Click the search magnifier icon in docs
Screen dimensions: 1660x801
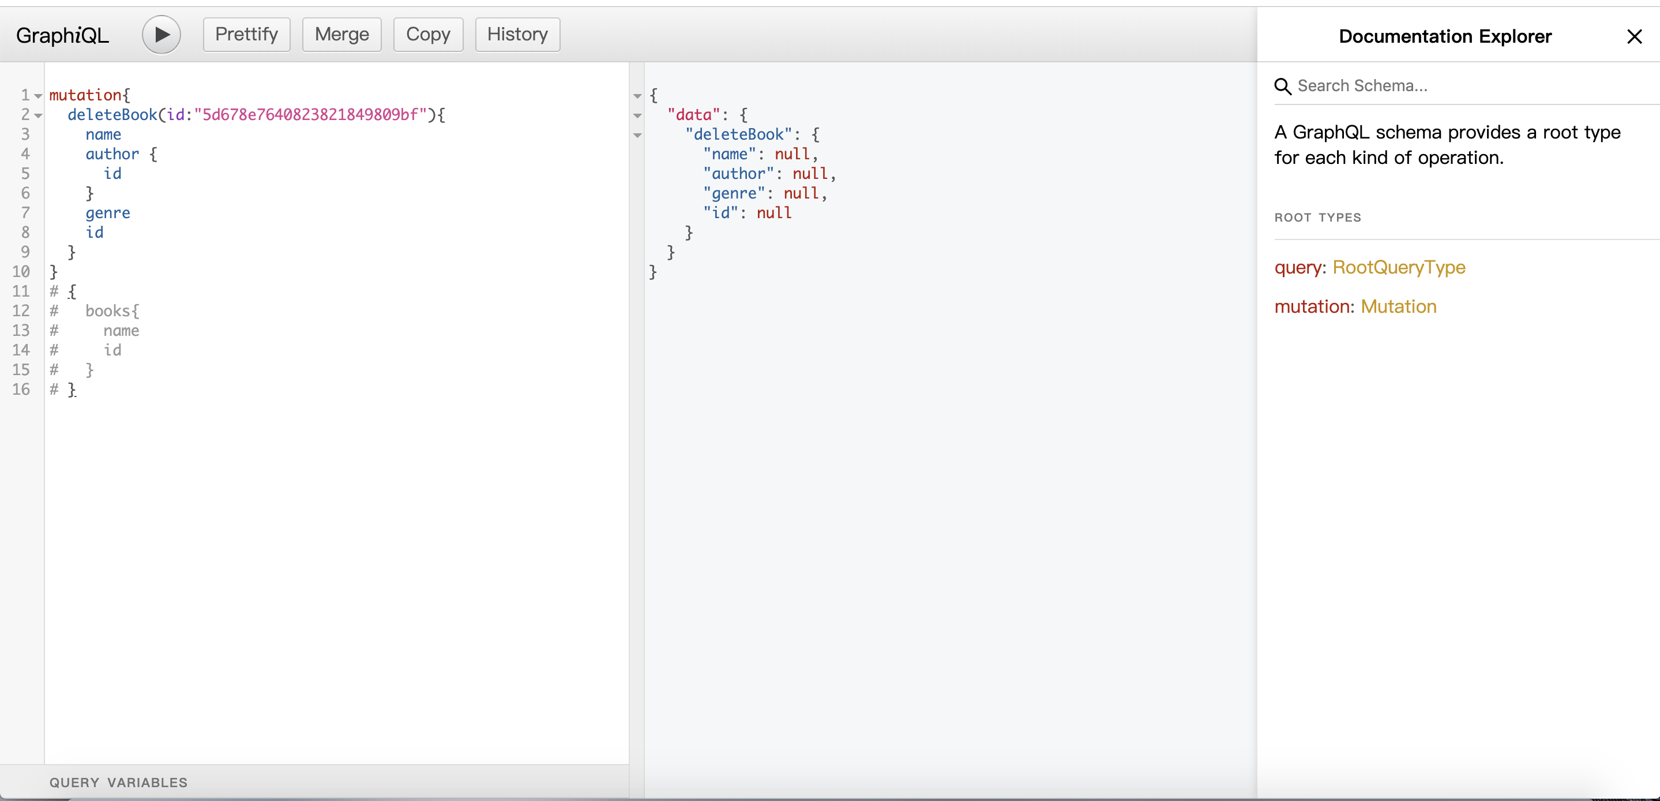click(x=1282, y=87)
